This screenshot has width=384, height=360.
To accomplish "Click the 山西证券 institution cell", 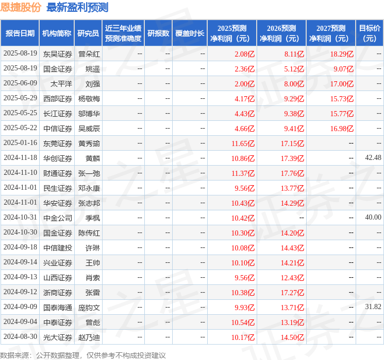I will [x=58, y=278].
